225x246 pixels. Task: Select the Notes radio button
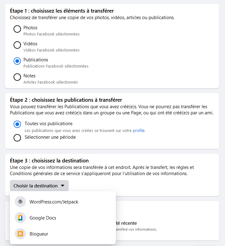[17, 77]
